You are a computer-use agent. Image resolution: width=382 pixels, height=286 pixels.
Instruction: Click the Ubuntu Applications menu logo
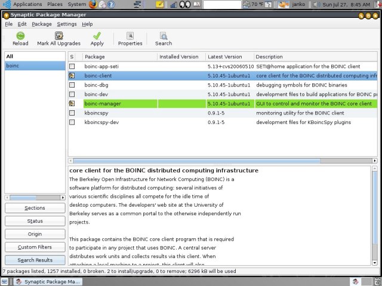tap(7, 4)
